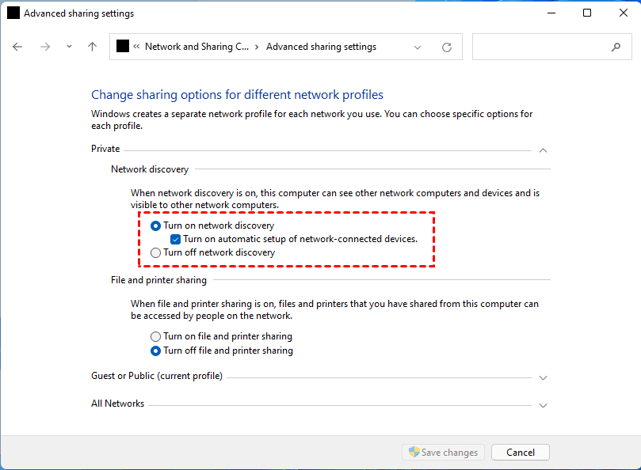
Task: Click the Cancel button
Action: click(520, 453)
